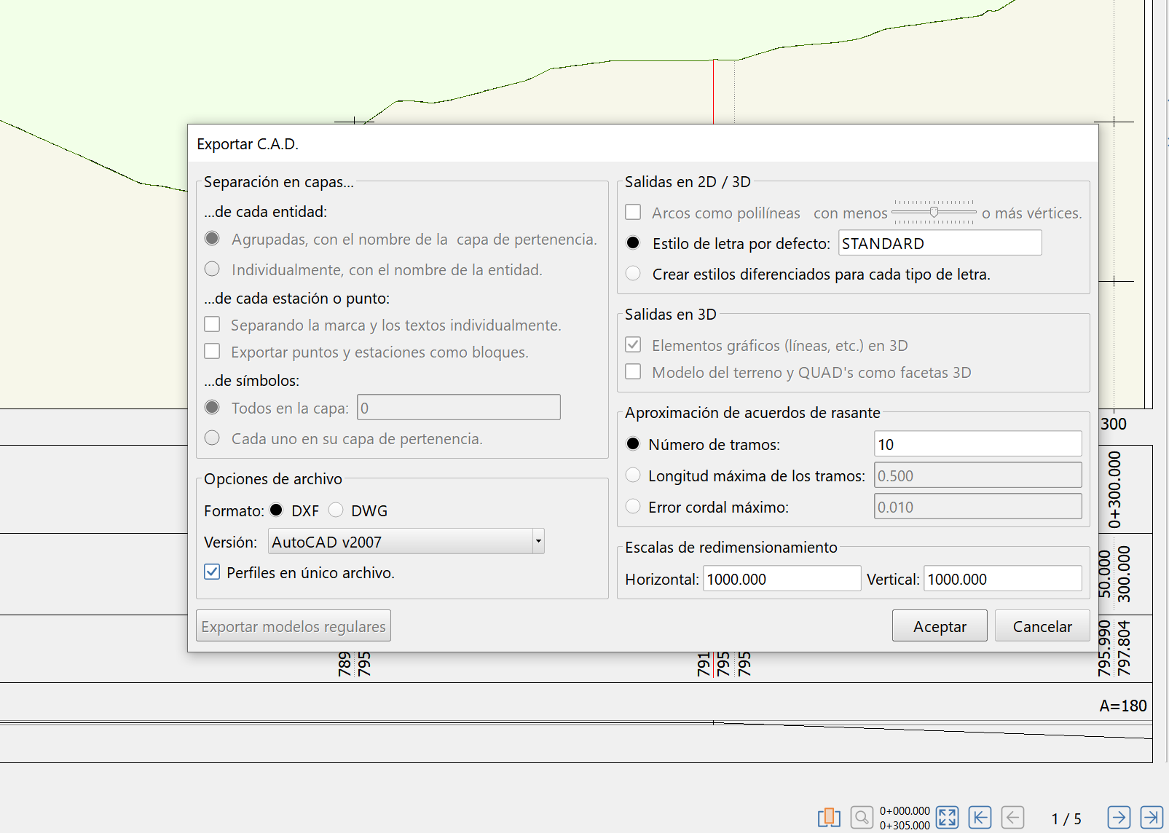Open the zoom magnifier tool in the status bar
Screen dimensions: 1169x833
(x=862, y=817)
